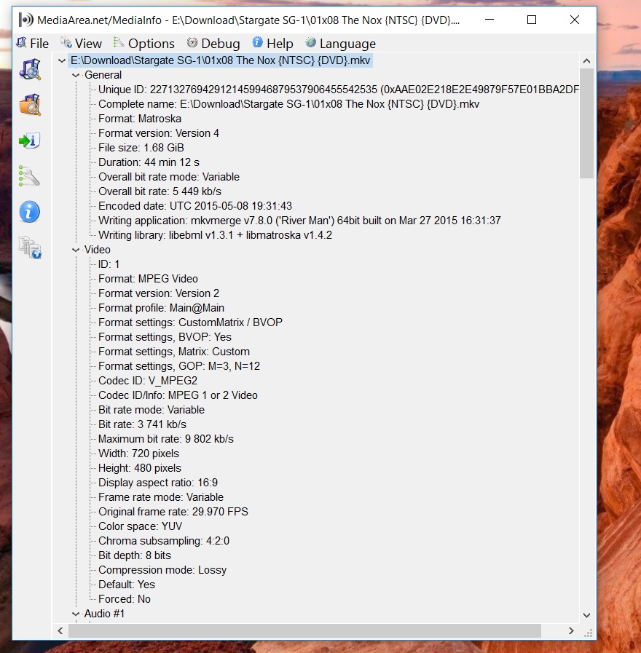Click the vertical scrollbar down arrow

click(x=586, y=616)
